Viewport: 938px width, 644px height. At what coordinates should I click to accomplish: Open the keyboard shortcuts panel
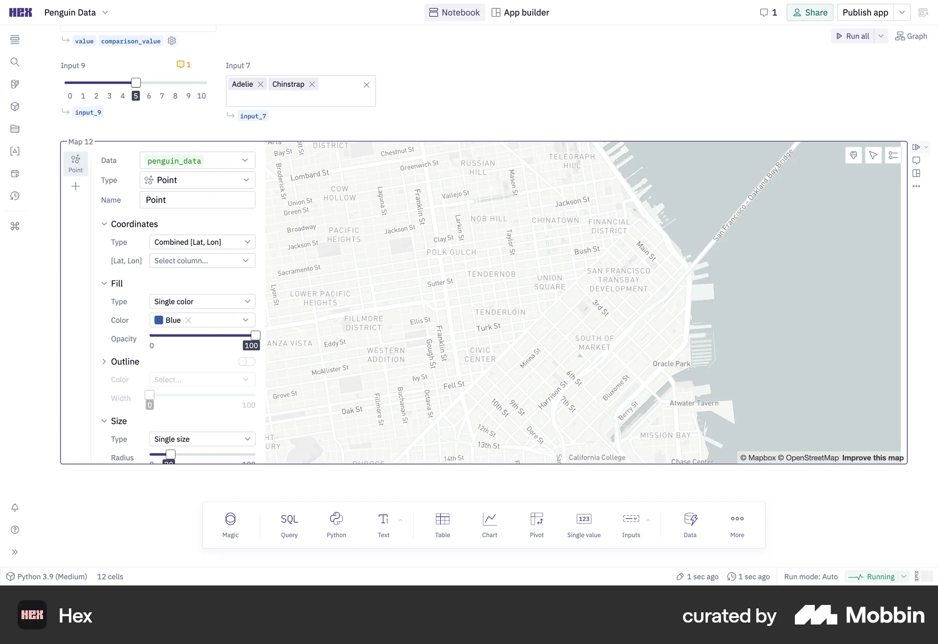15,226
